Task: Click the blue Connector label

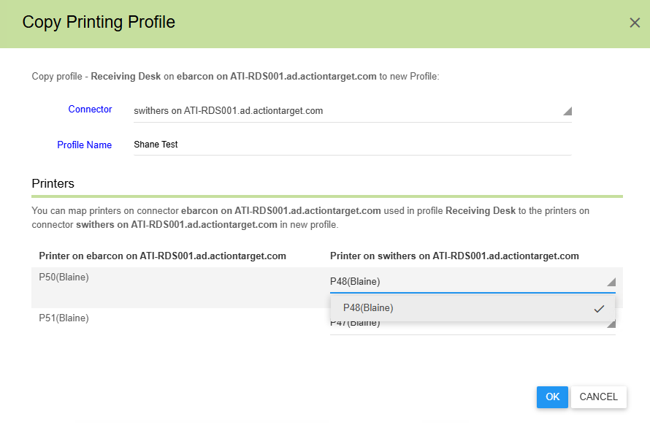Action: pos(90,110)
